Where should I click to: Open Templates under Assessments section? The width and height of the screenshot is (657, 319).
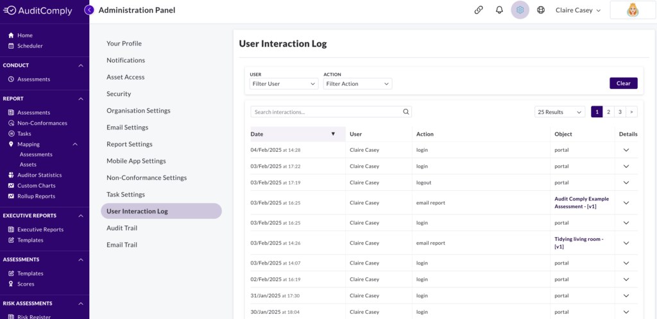(x=26, y=274)
